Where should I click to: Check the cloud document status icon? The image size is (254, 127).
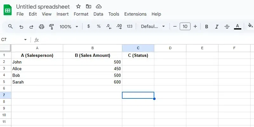point(98,6)
